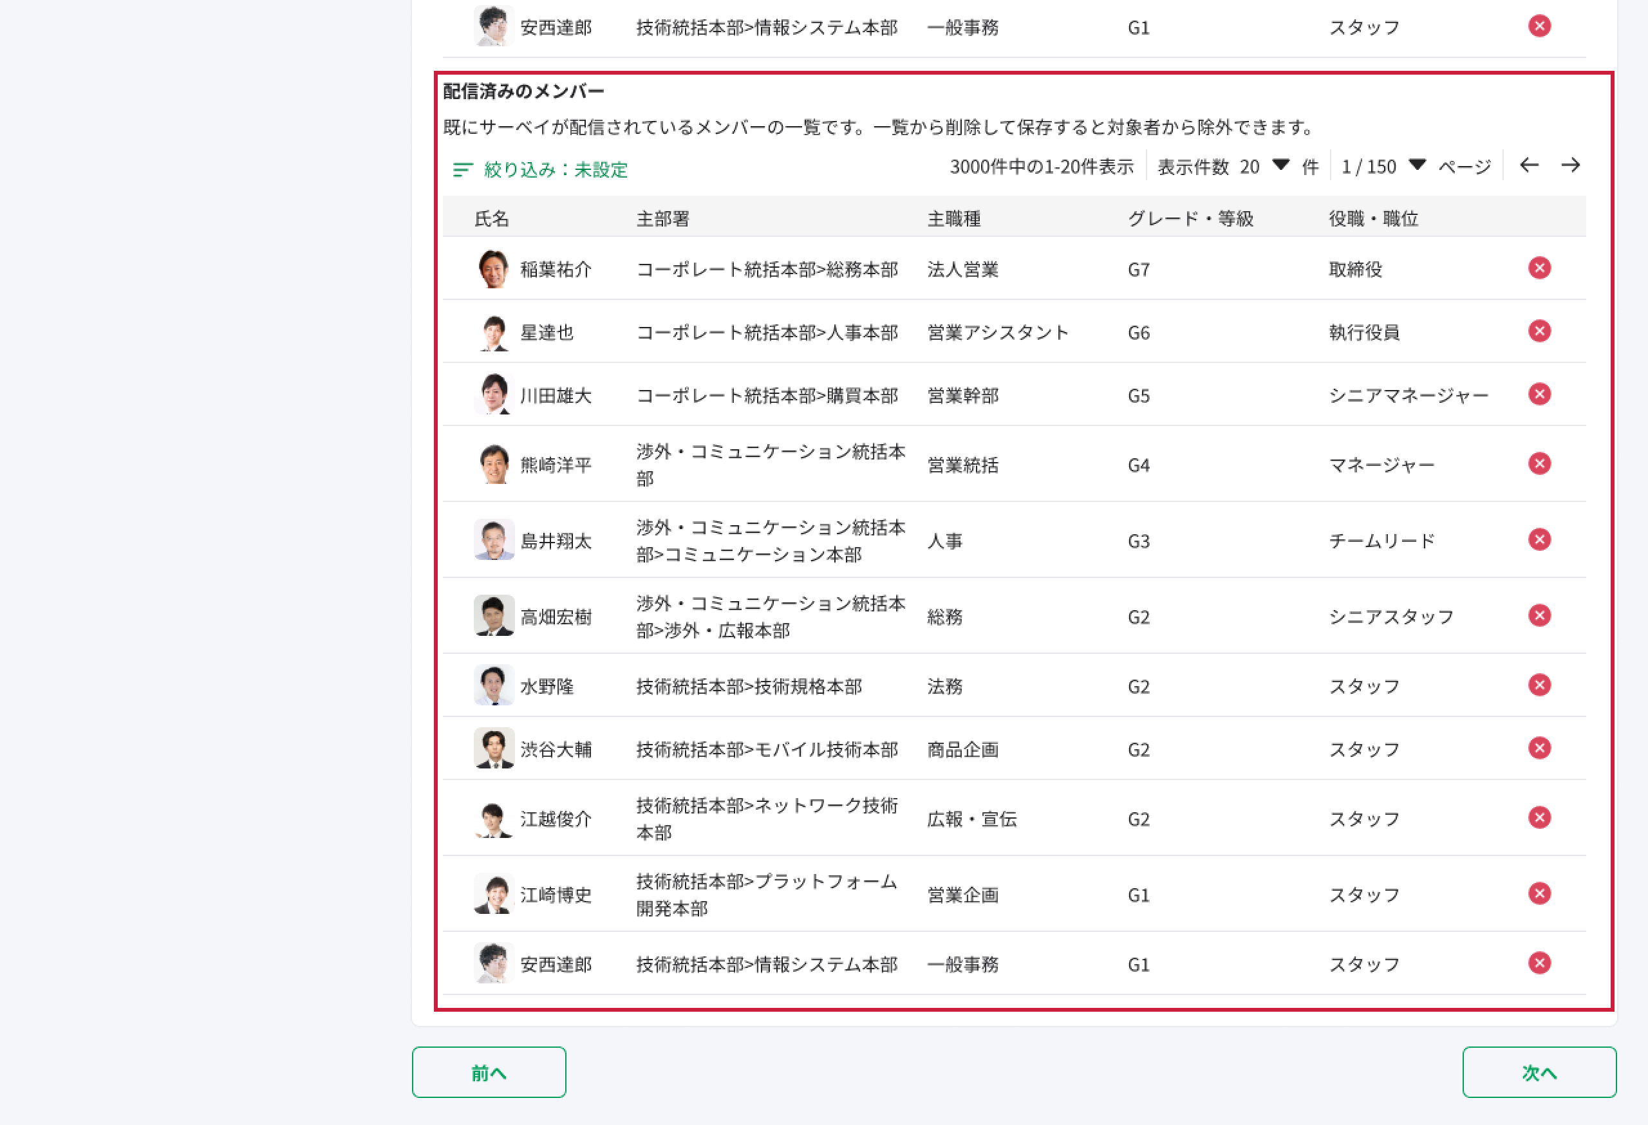The image size is (1648, 1125).
Task: Click 稲葉祐介 profile photo
Action: pyautogui.click(x=494, y=268)
